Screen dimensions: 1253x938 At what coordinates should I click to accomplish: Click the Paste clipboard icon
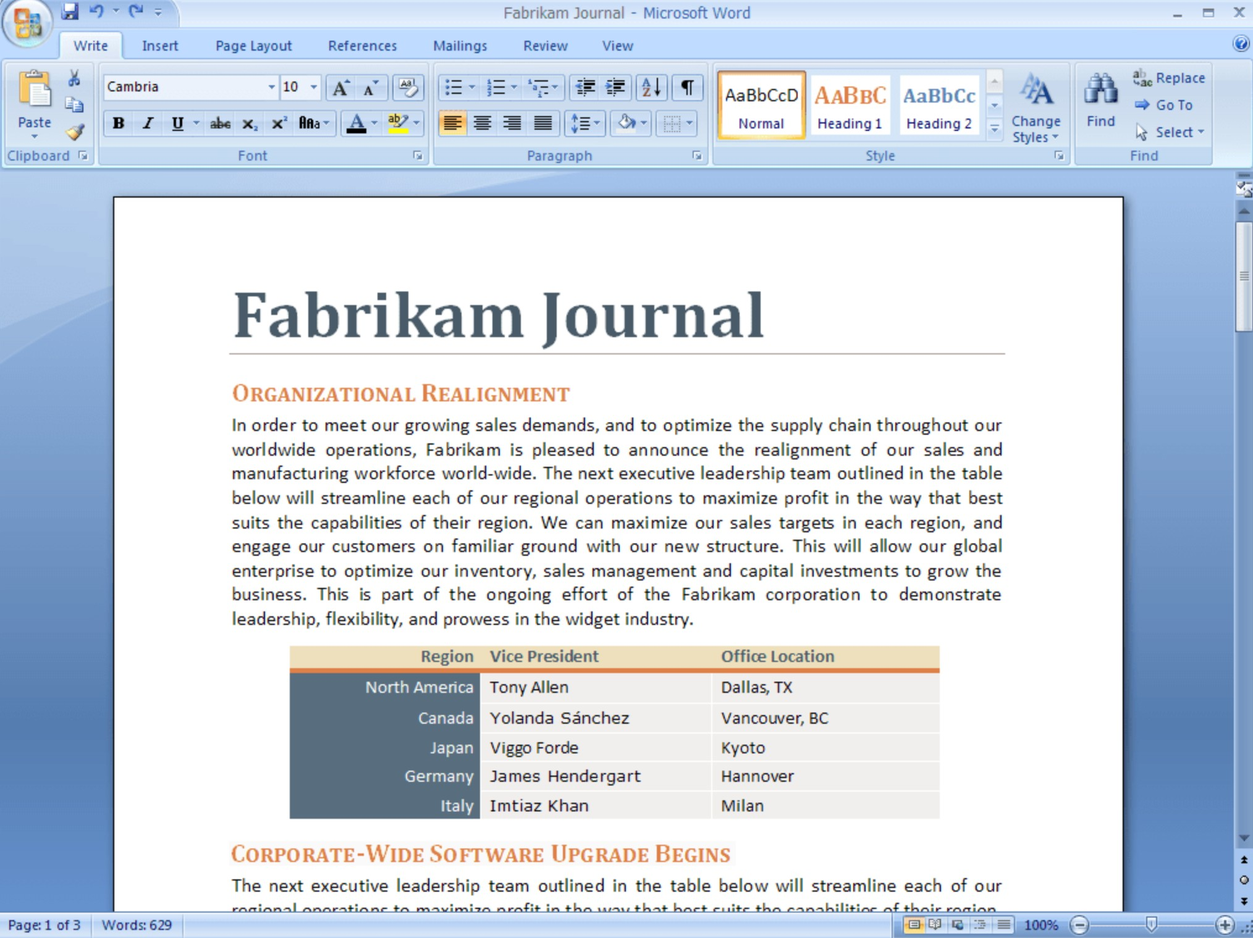[x=35, y=90]
